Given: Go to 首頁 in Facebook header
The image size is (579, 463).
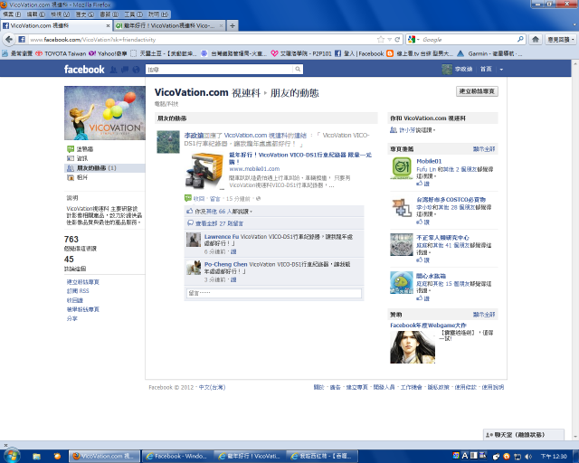Looking at the screenshot, I should pos(486,69).
